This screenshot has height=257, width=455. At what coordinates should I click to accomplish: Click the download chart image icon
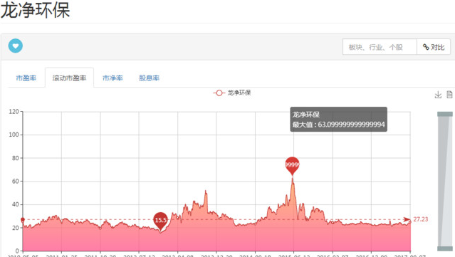438,95
